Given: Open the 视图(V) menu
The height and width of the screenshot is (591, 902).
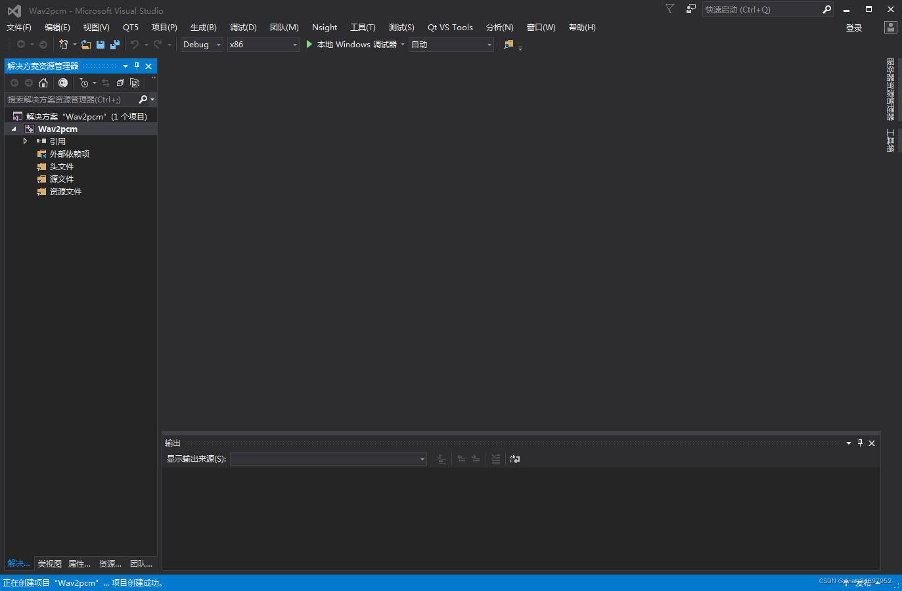Looking at the screenshot, I should (x=96, y=28).
